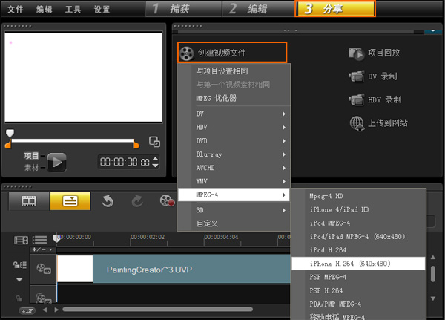Toggle the ripple editing lock icon
Viewport: 445px width, 320px height.
tap(20, 265)
